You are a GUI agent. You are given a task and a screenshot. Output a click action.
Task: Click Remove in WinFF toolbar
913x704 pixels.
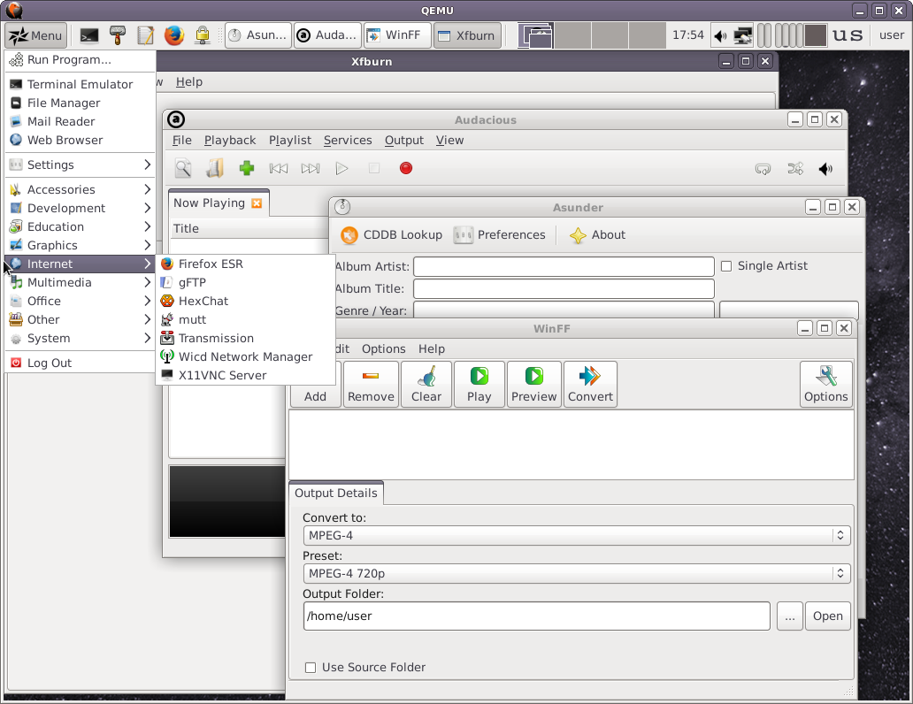point(371,385)
